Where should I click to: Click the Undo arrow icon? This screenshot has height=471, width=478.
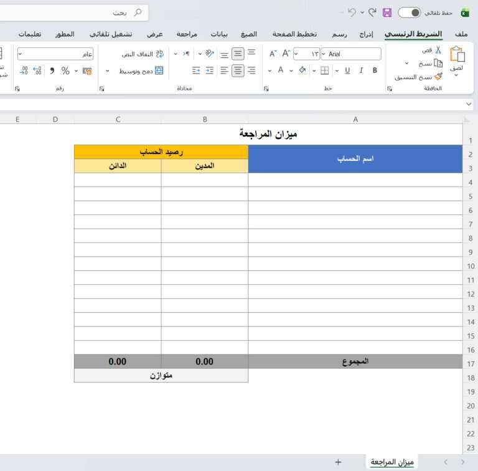[352, 12]
